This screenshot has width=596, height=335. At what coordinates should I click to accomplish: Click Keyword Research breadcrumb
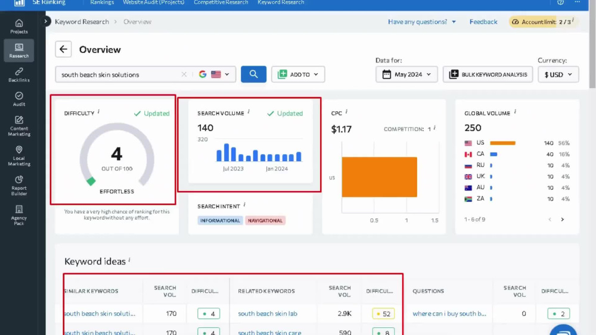[82, 21]
